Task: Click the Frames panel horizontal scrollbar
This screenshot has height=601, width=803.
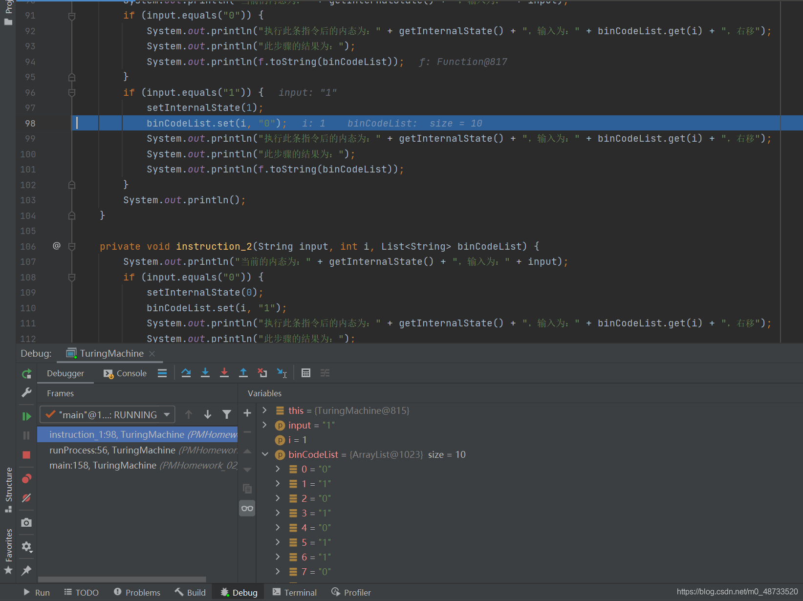Action: click(x=122, y=580)
